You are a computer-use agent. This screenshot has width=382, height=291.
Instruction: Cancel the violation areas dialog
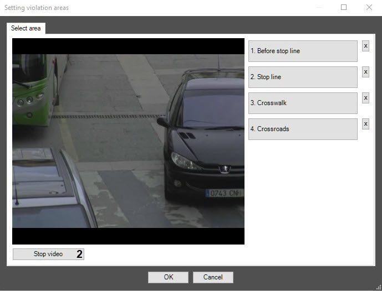click(x=213, y=277)
